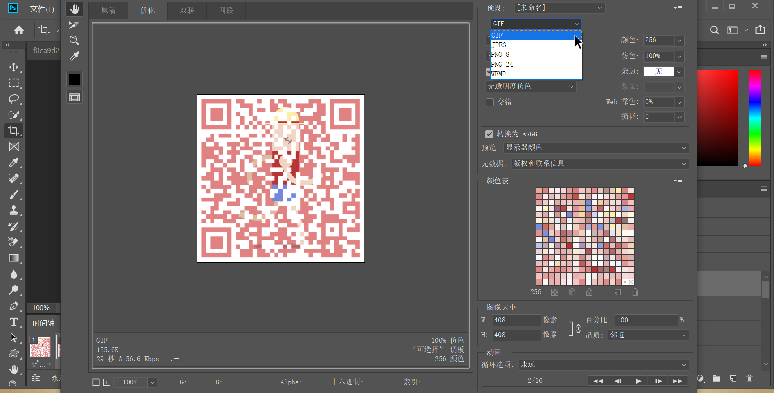The height and width of the screenshot is (393, 774).
Task: Lock the selected color in color table
Action: tap(589, 292)
